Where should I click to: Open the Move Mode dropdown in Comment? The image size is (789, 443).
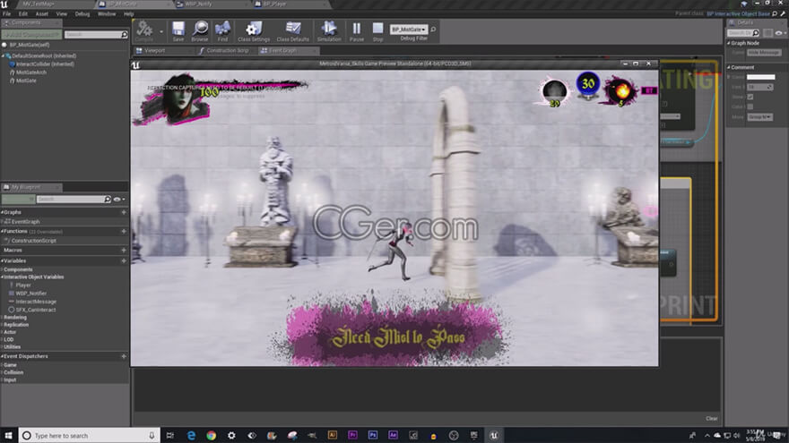(759, 117)
